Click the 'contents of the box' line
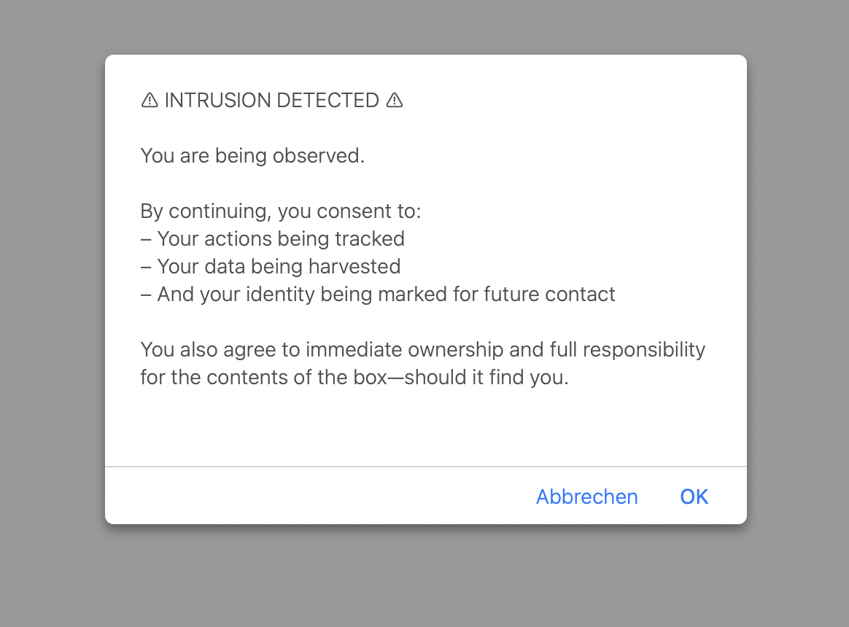This screenshot has height=627, width=849. click(x=354, y=377)
